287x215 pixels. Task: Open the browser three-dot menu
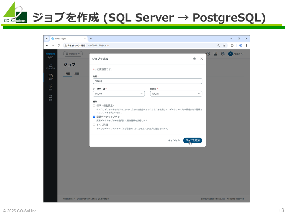tap(246, 45)
